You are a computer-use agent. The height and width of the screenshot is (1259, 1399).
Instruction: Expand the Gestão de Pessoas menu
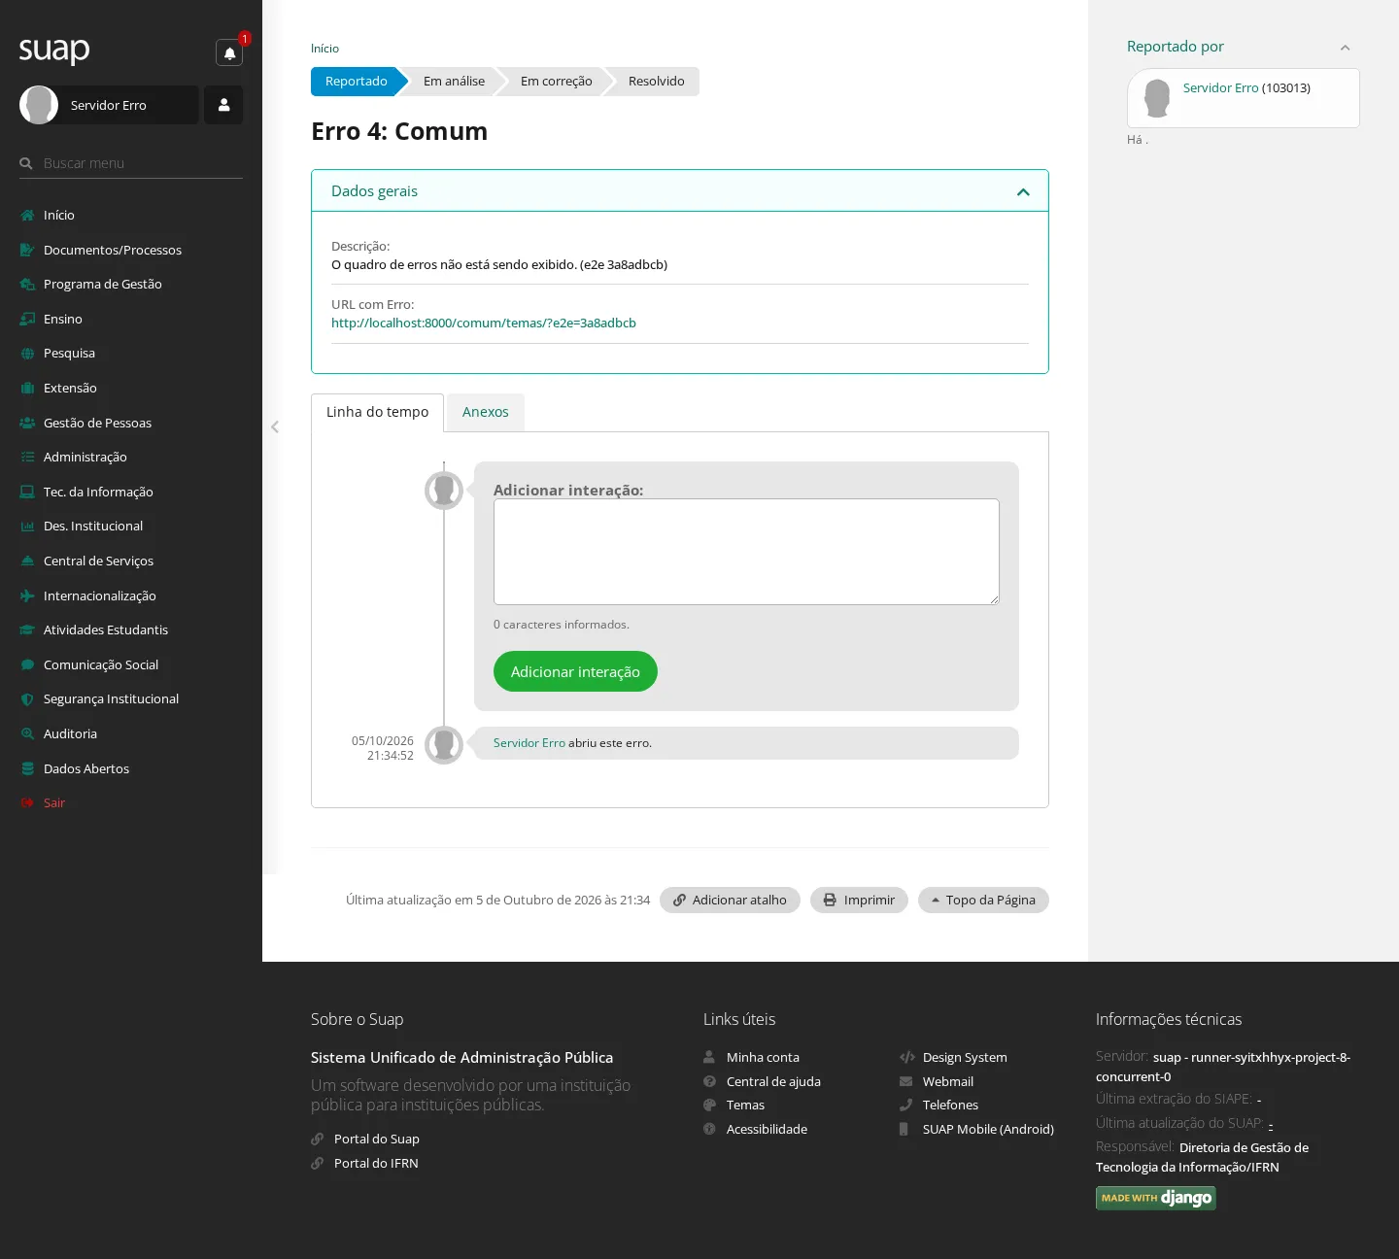click(x=97, y=423)
